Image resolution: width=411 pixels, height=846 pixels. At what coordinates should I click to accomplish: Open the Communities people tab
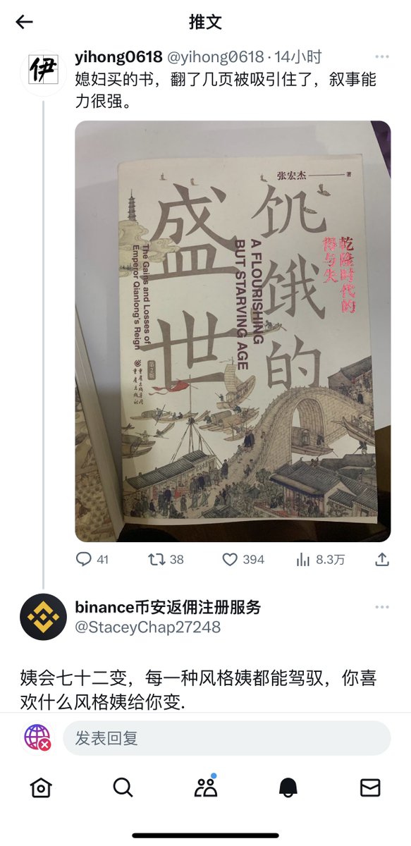click(x=206, y=787)
